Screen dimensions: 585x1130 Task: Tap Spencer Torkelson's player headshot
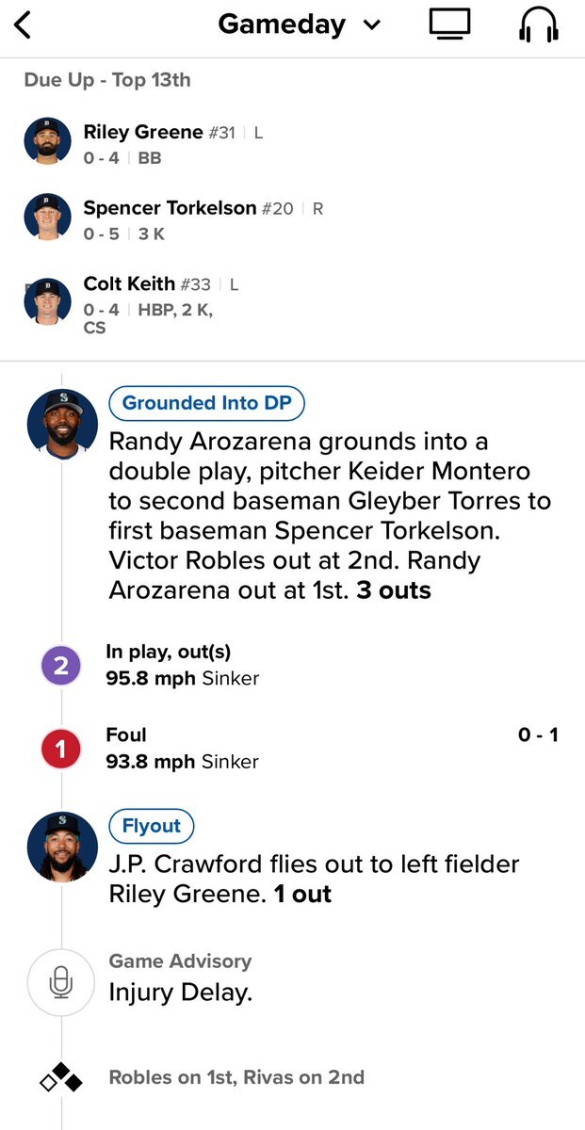click(47, 217)
